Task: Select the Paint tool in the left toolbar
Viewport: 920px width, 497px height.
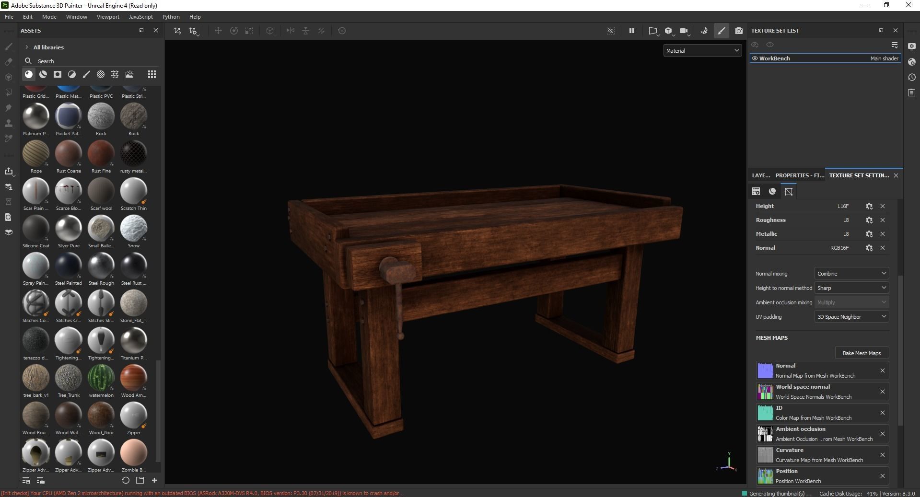Action: (9, 47)
